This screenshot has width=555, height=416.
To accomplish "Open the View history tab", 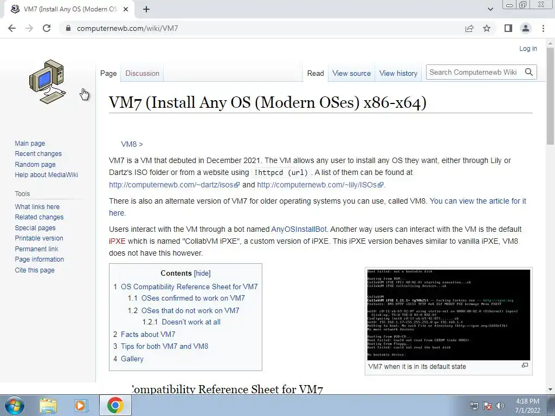I will (x=398, y=73).
